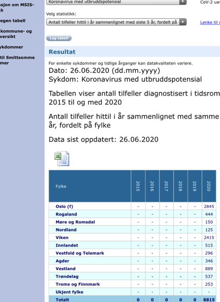220x302 pixels.
Task: Select the Troms og Finnmark row label
Action: pos(78,284)
